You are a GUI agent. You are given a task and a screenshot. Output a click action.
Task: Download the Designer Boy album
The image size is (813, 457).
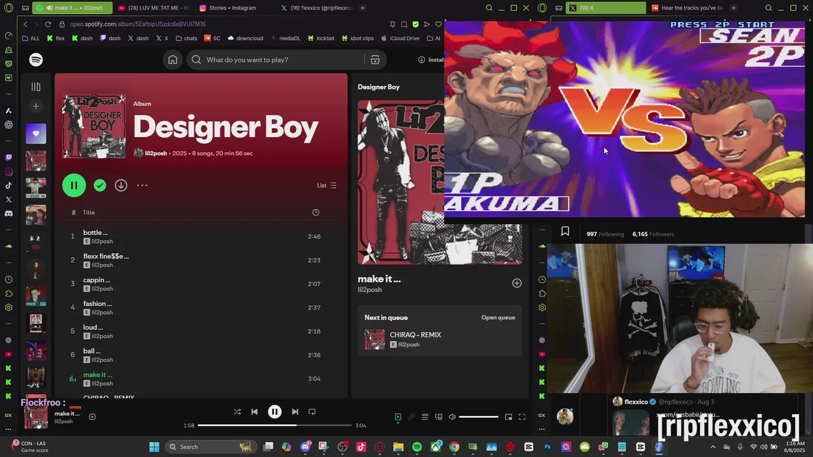pos(121,185)
